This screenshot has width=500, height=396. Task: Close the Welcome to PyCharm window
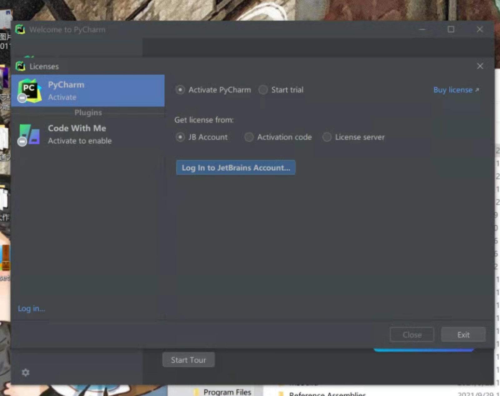click(x=480, y=29)
